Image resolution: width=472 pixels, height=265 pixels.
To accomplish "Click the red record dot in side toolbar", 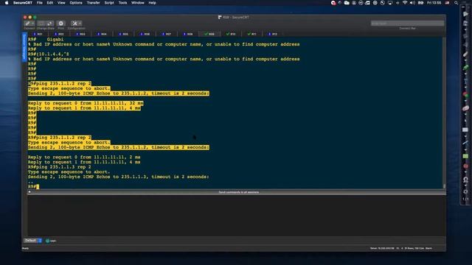I will [465, 166].
